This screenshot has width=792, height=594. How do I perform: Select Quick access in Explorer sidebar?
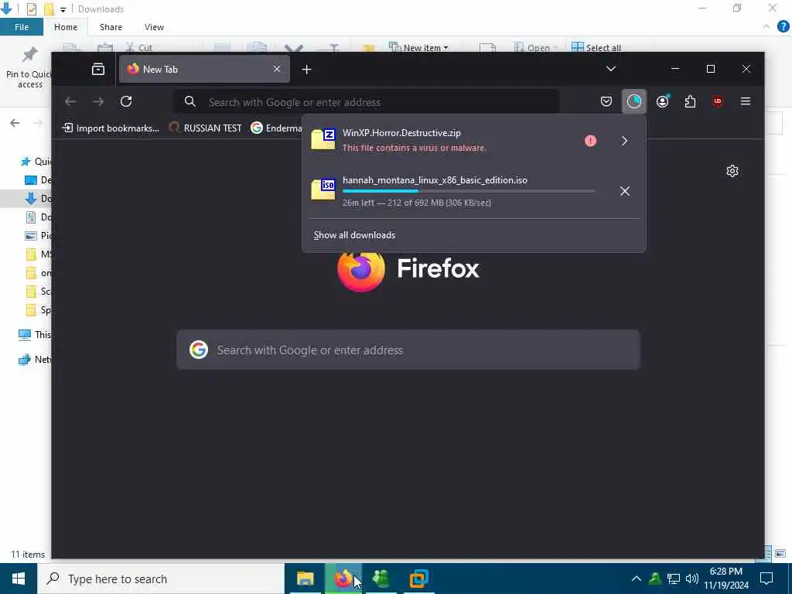(x=36, y=162)
